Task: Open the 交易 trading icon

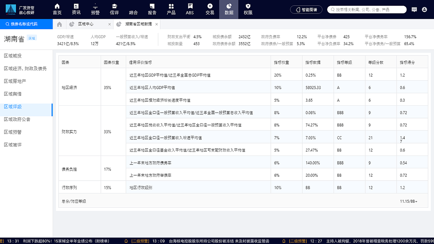Action: pyautogui.click(x=210, y=9)
